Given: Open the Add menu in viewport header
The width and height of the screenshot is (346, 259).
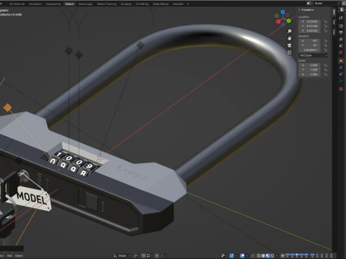Looking at the screenshot, I should click(x=9, y=255).
